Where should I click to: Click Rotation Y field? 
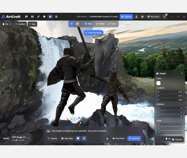click(169, 112)
